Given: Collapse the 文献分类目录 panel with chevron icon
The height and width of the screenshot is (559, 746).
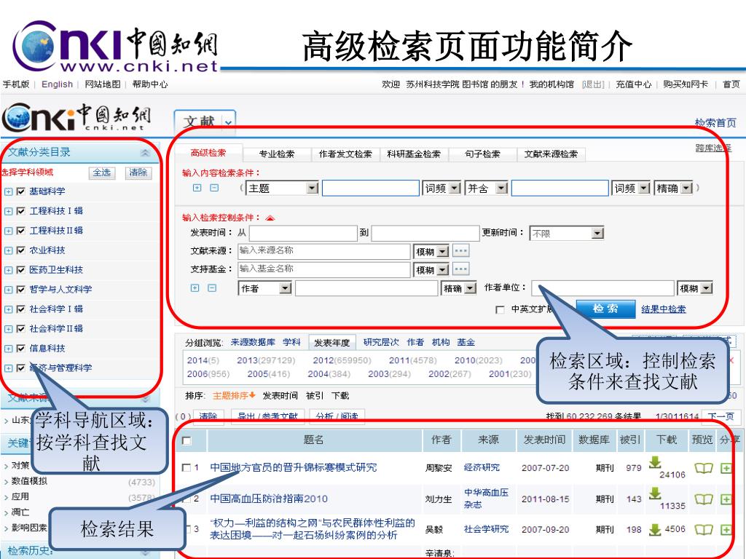Looking at the screenshot, I should 145,153.
